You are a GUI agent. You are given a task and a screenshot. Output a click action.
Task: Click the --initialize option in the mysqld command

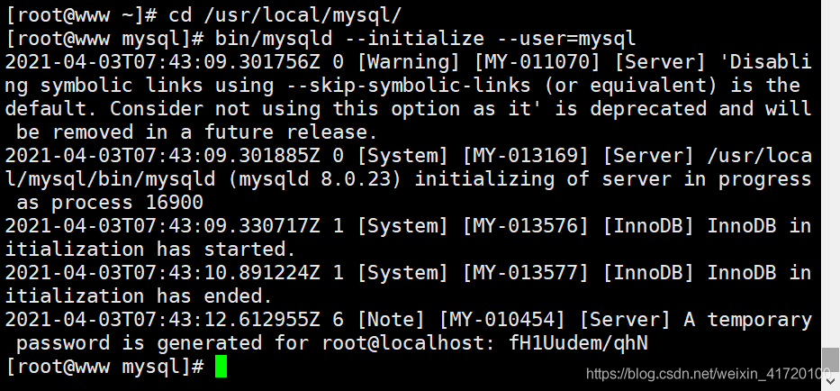click(413, 39)
